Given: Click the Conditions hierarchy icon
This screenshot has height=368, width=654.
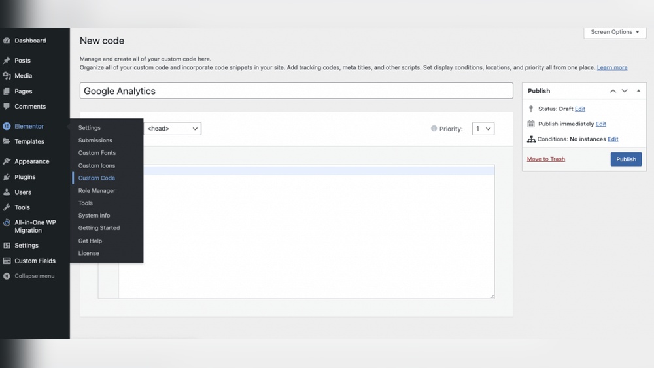Looking at the screenshot, I should coord(531,139).
